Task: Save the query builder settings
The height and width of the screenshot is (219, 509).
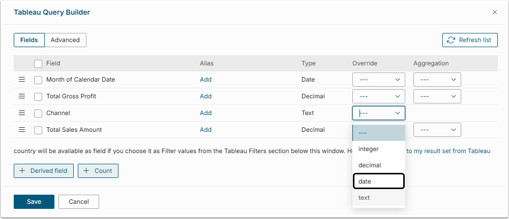Action: pyautogui.click(x=34, y=202)
